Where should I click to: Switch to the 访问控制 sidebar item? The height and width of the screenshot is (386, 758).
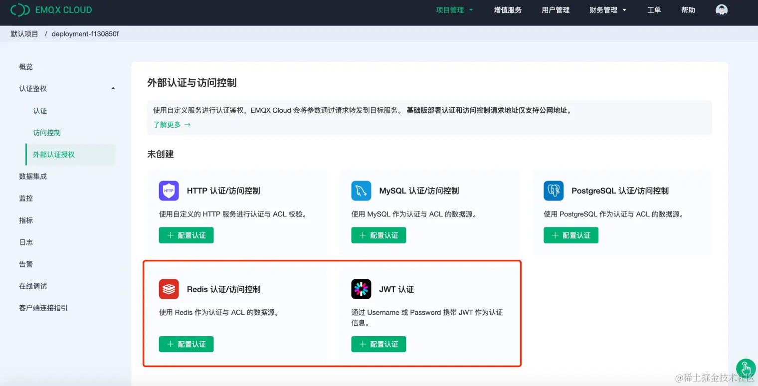tap(47, 133)
